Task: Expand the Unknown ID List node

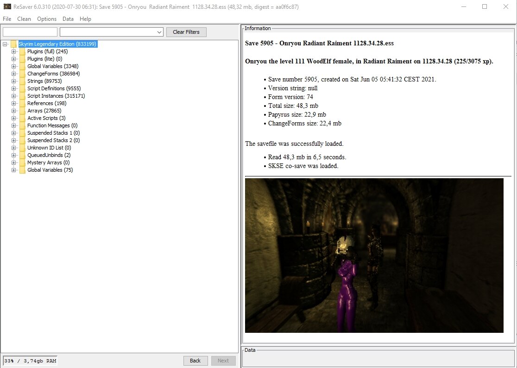Action: [13, 148]
